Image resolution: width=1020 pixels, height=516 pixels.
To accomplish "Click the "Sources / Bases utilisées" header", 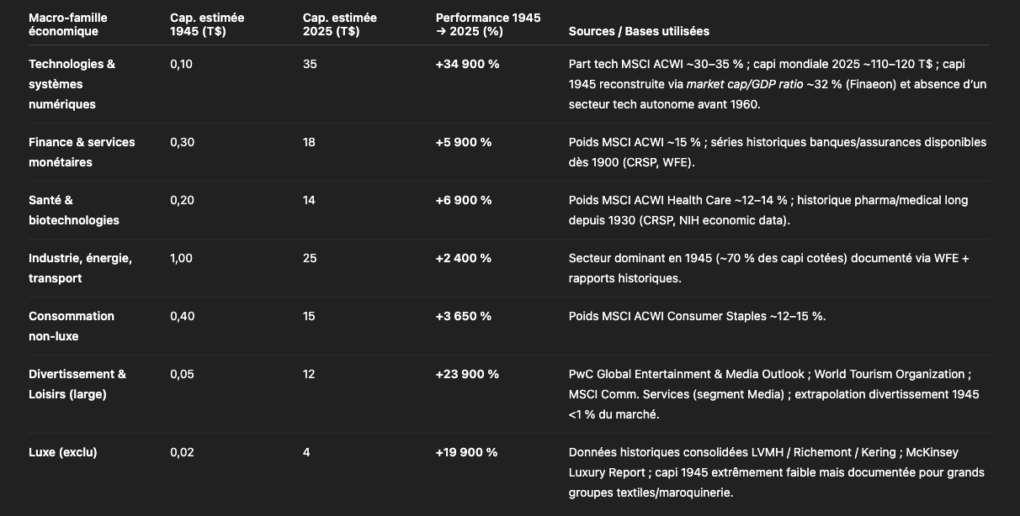I will (x=639, y=31).
